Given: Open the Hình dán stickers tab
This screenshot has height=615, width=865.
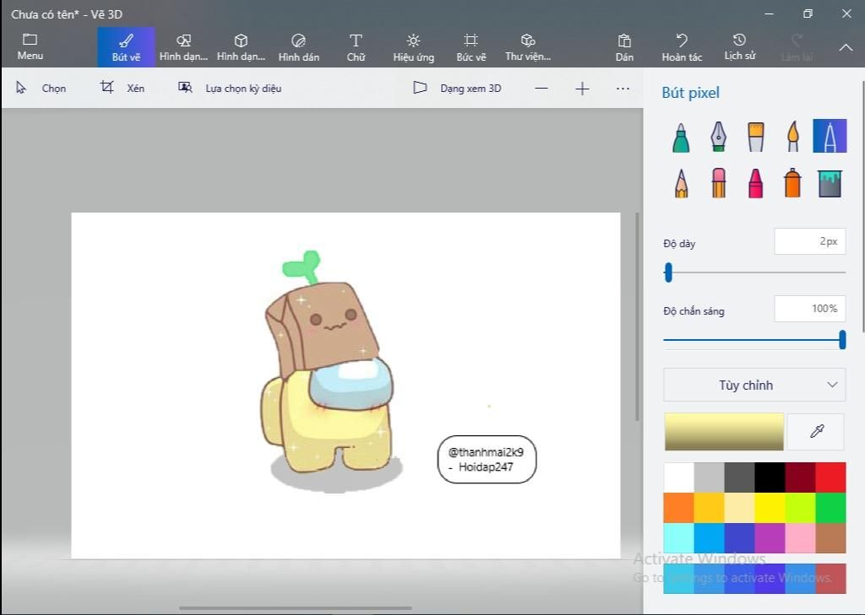Looking at the screenshot, I should [298, 47].
